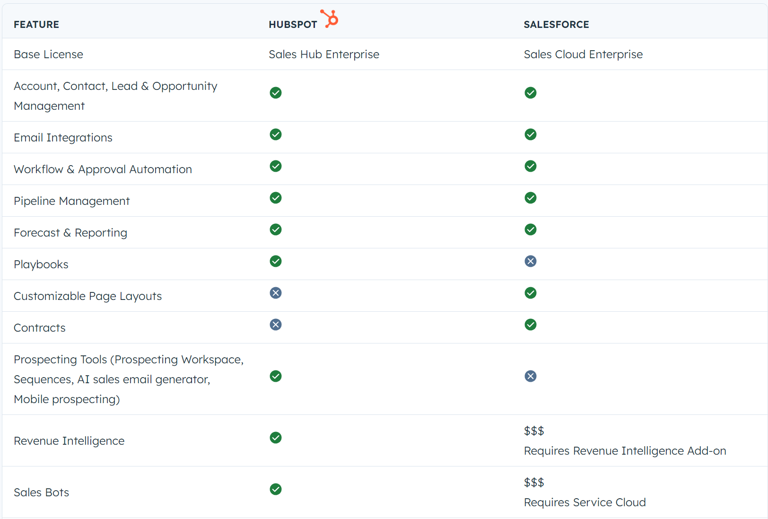Click HubSpot's check for Workflow & Approval Automation

(276, 167)
